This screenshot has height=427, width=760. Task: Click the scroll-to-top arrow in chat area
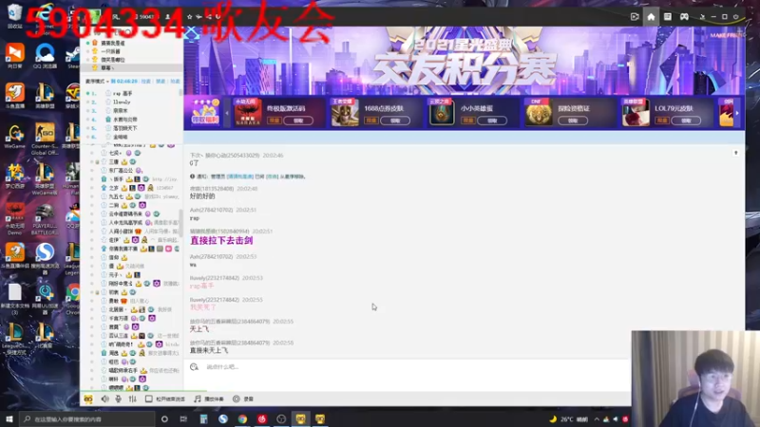(x=735, y=153)
